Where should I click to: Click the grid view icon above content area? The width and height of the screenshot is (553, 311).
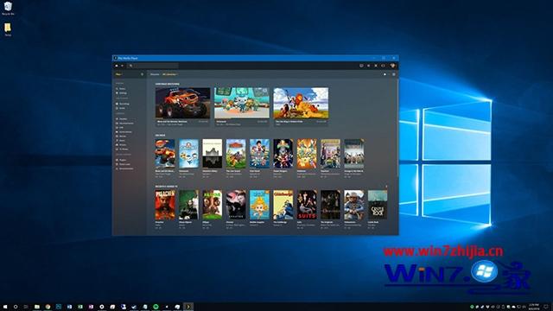(394, 74)
